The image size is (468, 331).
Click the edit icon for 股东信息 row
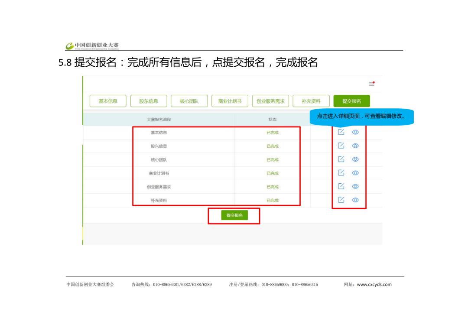pyautogui.click(x=341, y=146)
